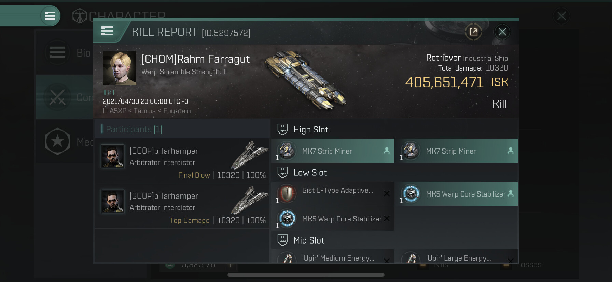The image size is (612, 282).
Task: Open the green main menu button
Action: click(50, 16)
